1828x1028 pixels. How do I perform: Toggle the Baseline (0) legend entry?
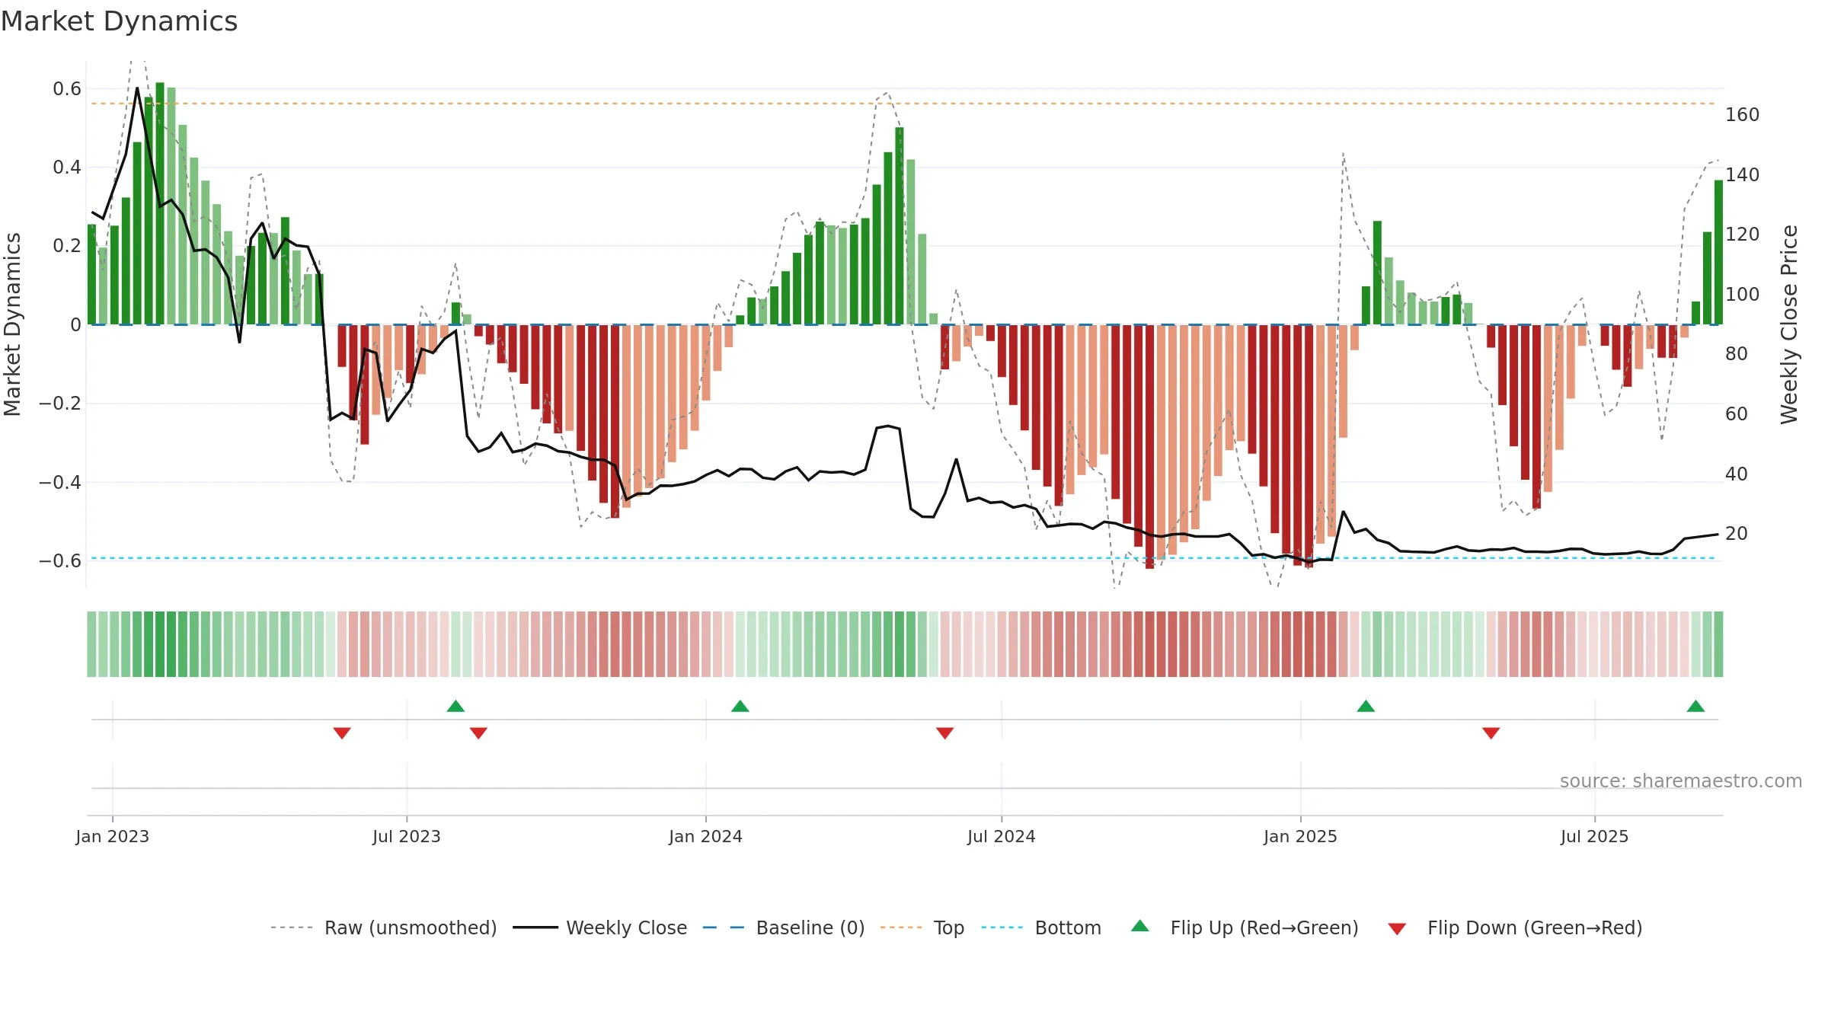(x=783, y=927)
